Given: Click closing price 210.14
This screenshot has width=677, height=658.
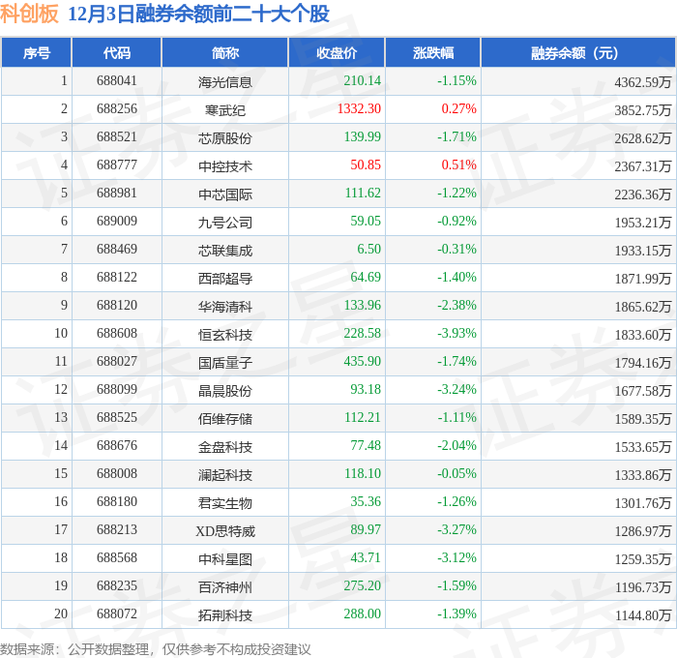Looking at the screenshot, I should [363, 80].
